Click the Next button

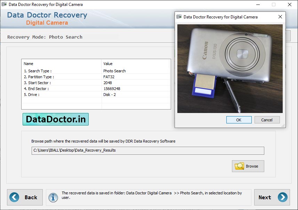(x=272, y=197)
